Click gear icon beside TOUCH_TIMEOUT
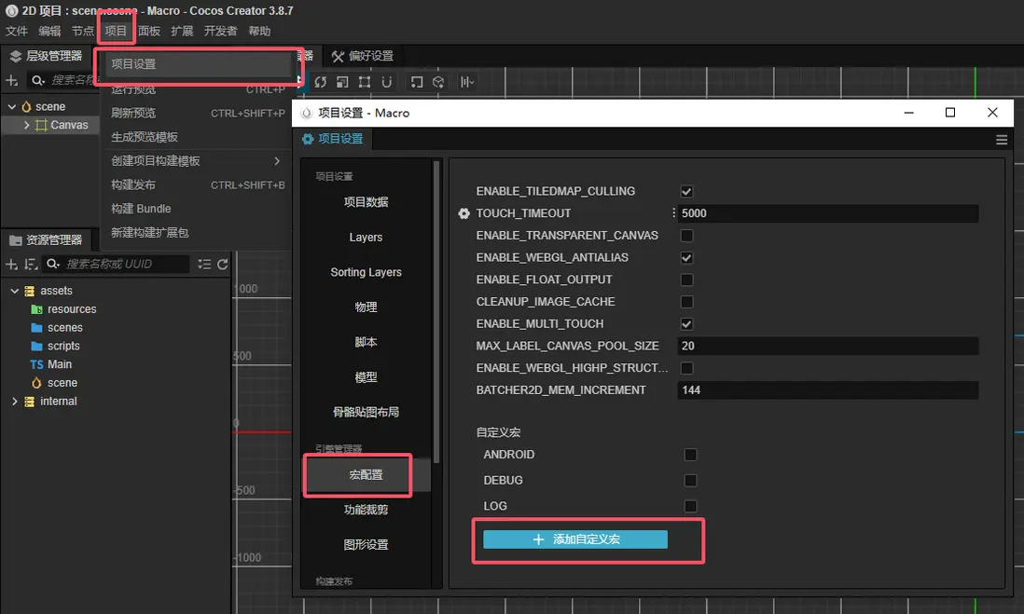 tap(464, 213)
